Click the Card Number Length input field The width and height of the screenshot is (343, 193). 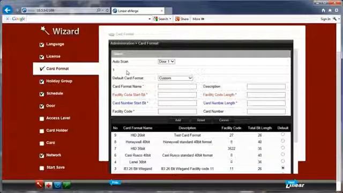[x=266, y=103]
